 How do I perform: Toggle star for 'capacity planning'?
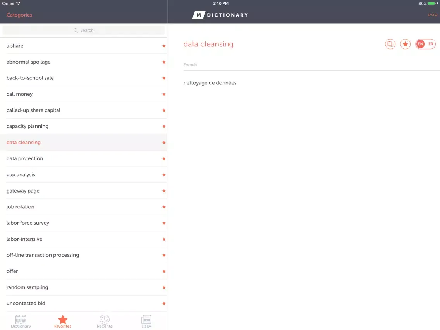164,126
